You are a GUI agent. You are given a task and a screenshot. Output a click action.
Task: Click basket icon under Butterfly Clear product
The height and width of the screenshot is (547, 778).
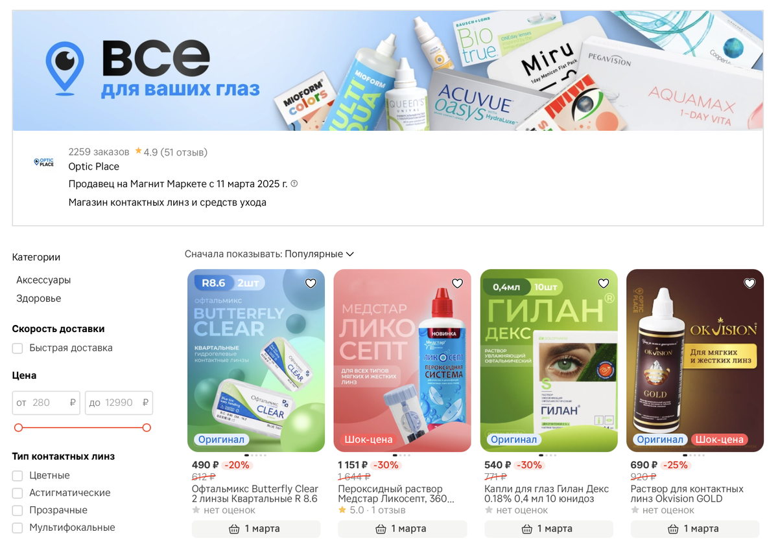pos(235,529)
